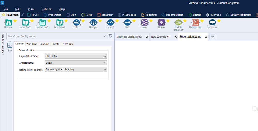Unfavorite the Output Data star
258x131 pixels.
pos(49,21)
